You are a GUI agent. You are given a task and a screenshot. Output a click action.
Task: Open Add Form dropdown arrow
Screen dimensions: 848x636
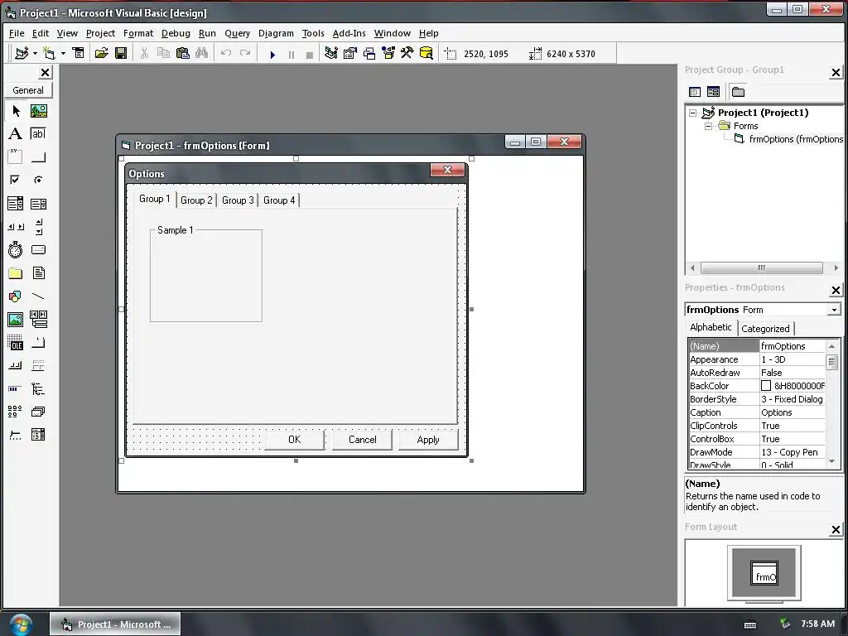pyautogui.click(x=63, y=53)
